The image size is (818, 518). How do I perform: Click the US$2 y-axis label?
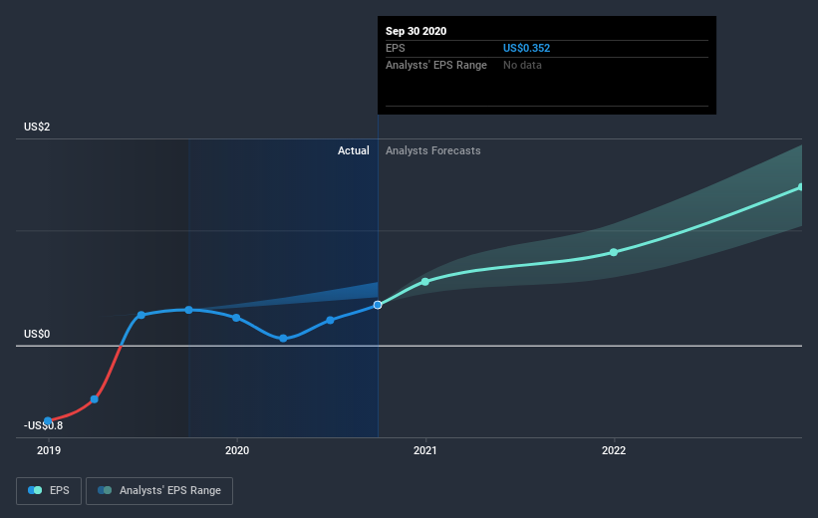click(37, 127)
